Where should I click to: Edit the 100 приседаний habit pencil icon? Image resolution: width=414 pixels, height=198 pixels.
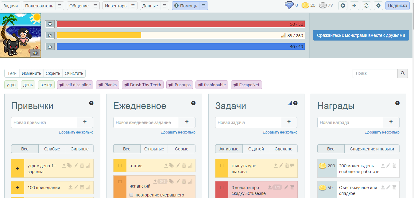point(76,187)
